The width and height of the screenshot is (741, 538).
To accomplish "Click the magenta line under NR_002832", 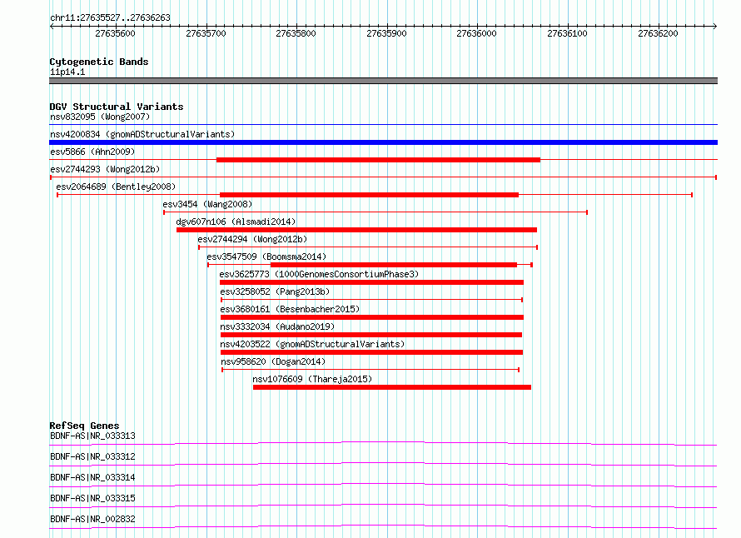I will click(383, 526).
